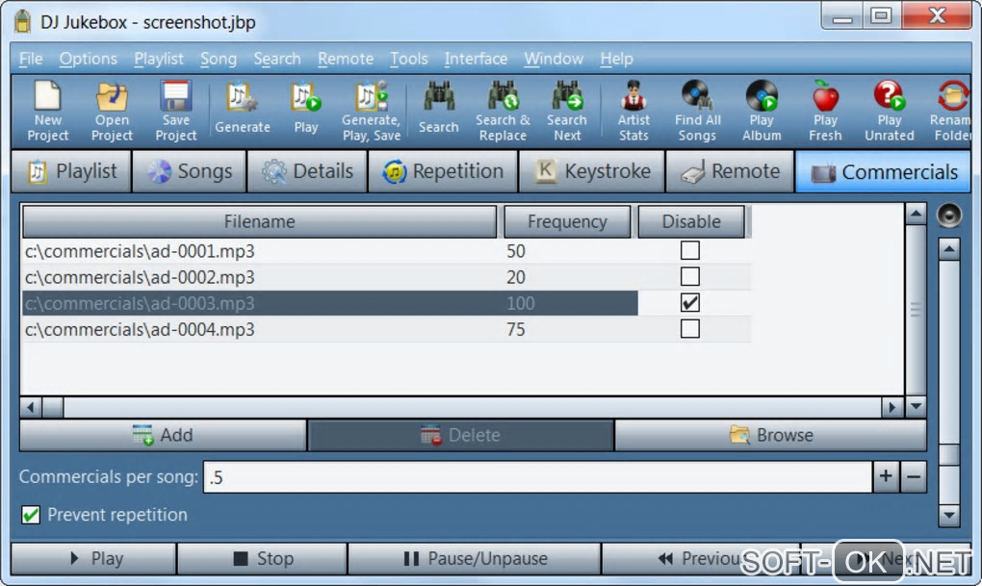Click the Delete commercial button

pos(460,435)
